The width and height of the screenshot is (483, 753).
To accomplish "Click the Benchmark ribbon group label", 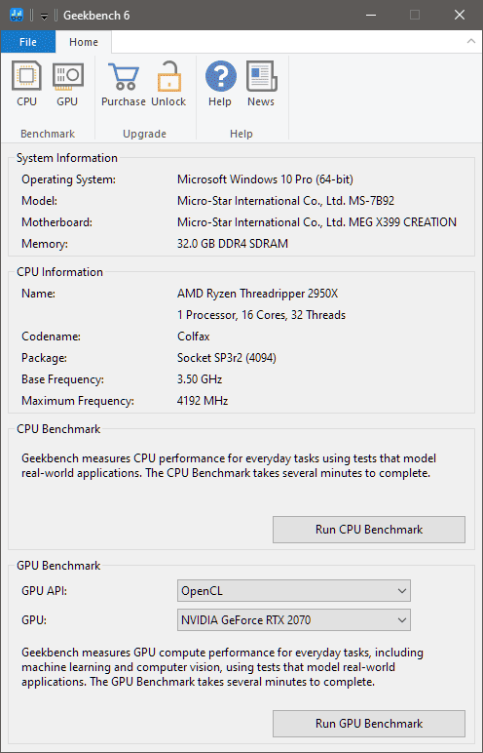I will (48, 134).
